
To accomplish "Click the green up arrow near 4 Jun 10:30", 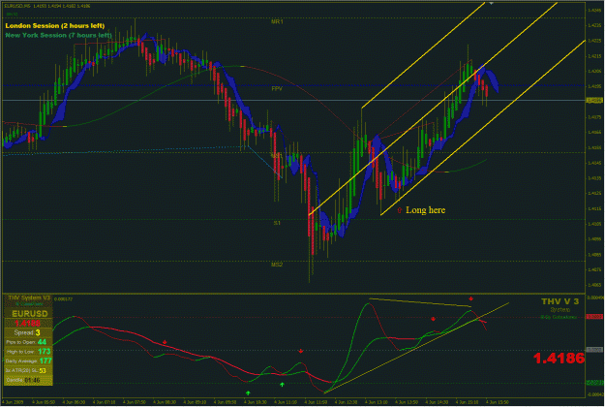I will click(x=248, y=392).
